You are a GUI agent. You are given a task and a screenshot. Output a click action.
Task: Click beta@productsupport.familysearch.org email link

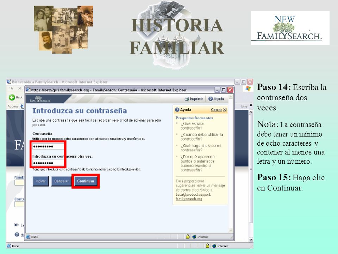(193, 196)
